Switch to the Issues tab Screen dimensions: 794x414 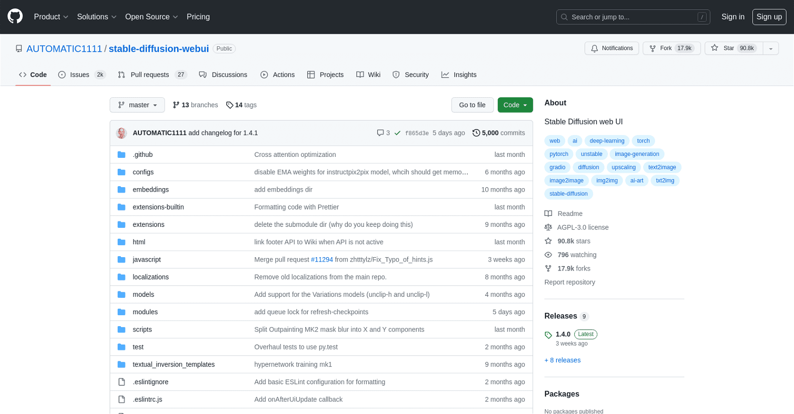79,75
